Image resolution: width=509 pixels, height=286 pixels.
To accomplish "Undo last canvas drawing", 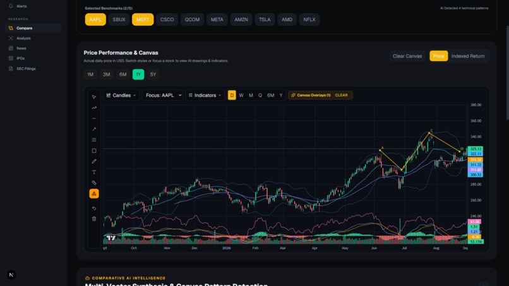I will coord(94,208).
